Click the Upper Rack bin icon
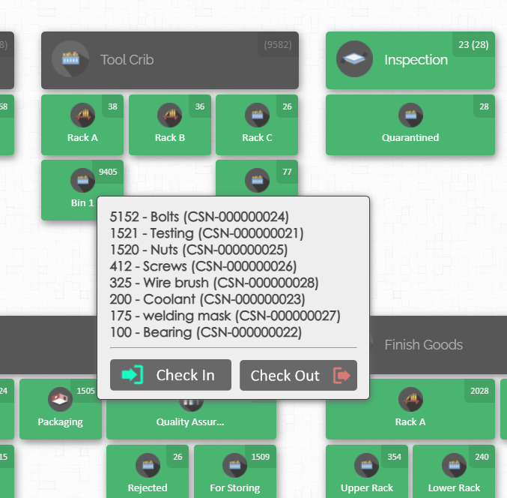 point(367,465)
